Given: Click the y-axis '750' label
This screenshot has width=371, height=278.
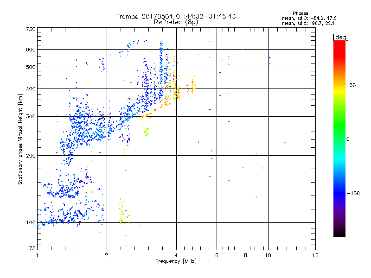Looking at the screenshot, I should click(x=31, y=29).
